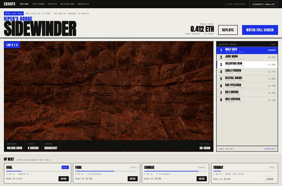
Task: Select Kestrel Amari in running order
Action: (x=247, y=79)
